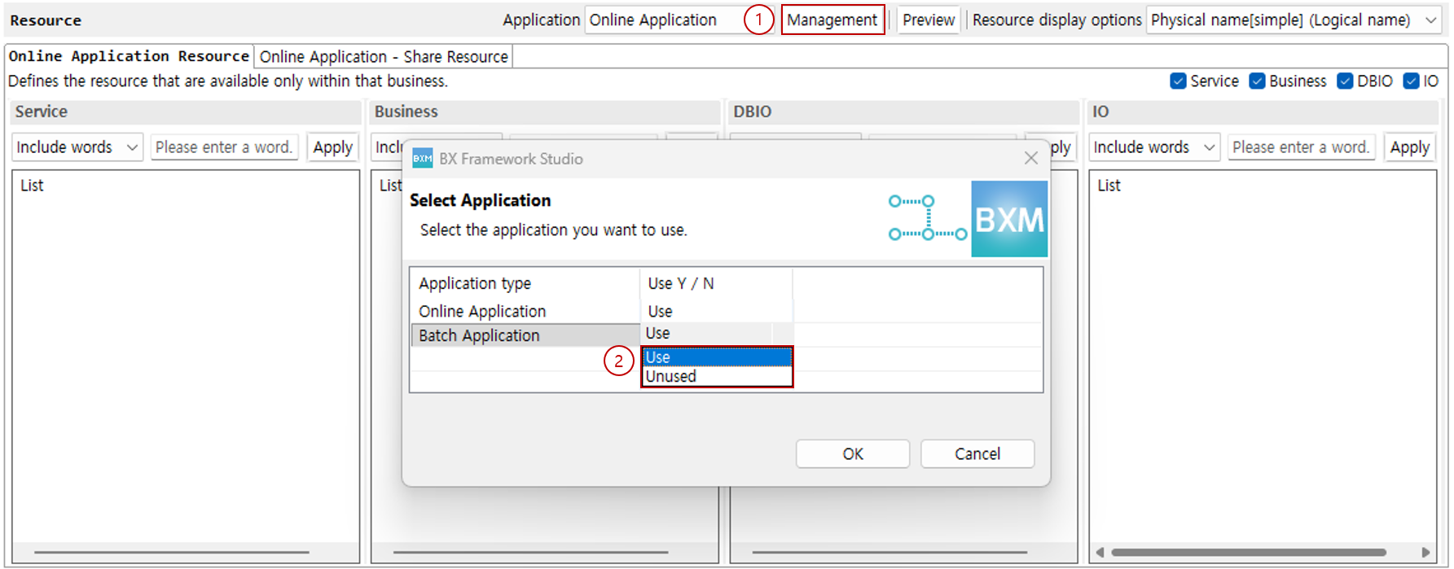Image resolution: width=1454 pixels, height=569 pixels.
Task: Select the Online Application Resource tab
Action: [x=129, y=57]
